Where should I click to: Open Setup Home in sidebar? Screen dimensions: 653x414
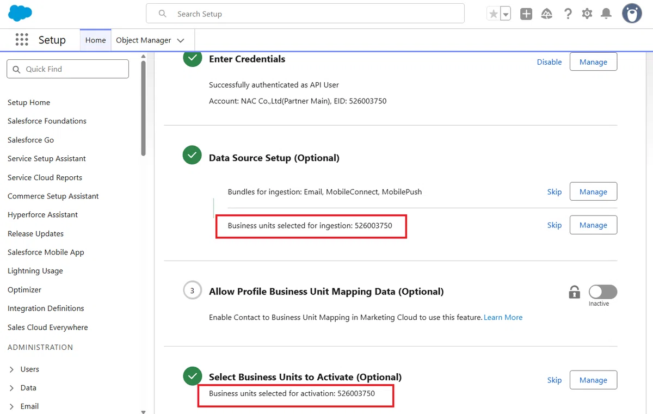(29, 102)
